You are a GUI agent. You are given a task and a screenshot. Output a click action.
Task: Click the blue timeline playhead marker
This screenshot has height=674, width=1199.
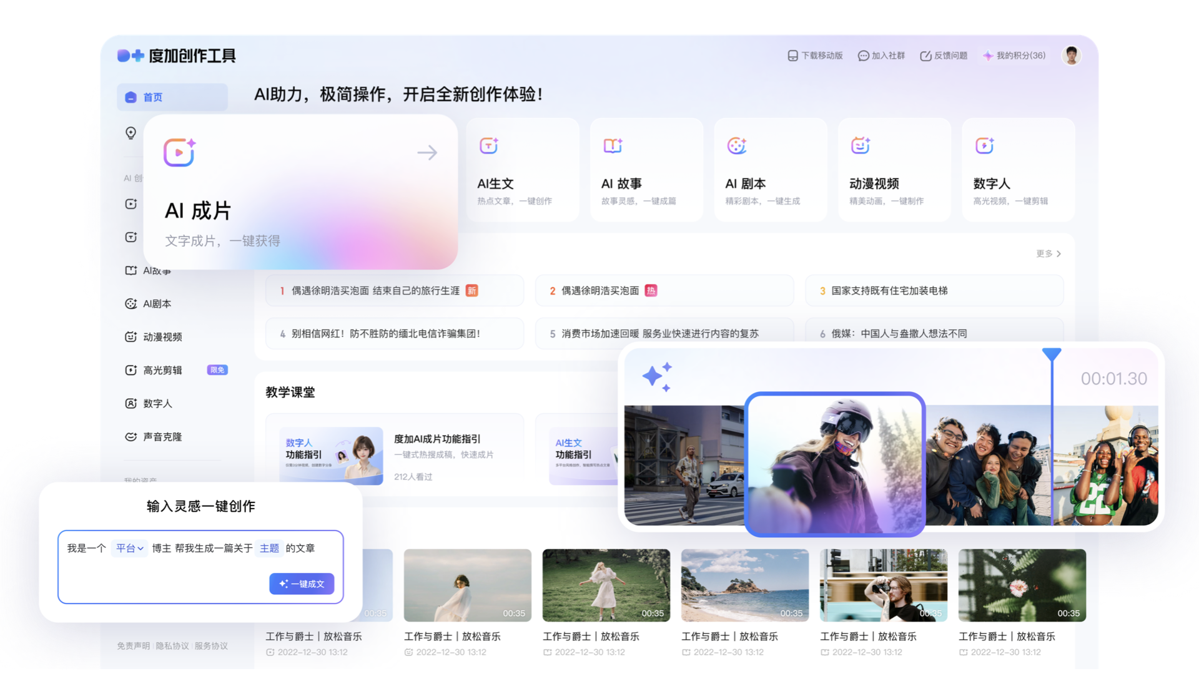point(1052,354)
